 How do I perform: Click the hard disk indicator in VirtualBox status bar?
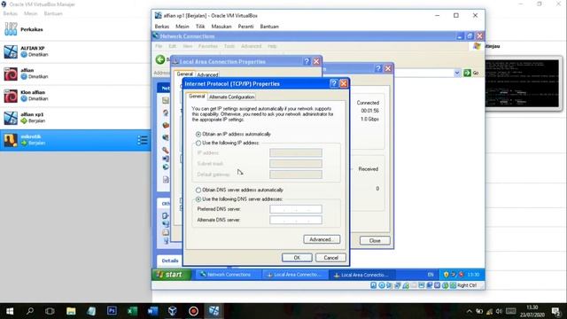coord(374,285)
